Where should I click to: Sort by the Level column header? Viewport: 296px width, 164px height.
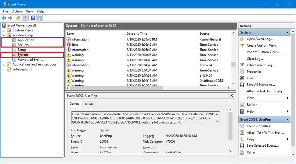tap(95, 33)
